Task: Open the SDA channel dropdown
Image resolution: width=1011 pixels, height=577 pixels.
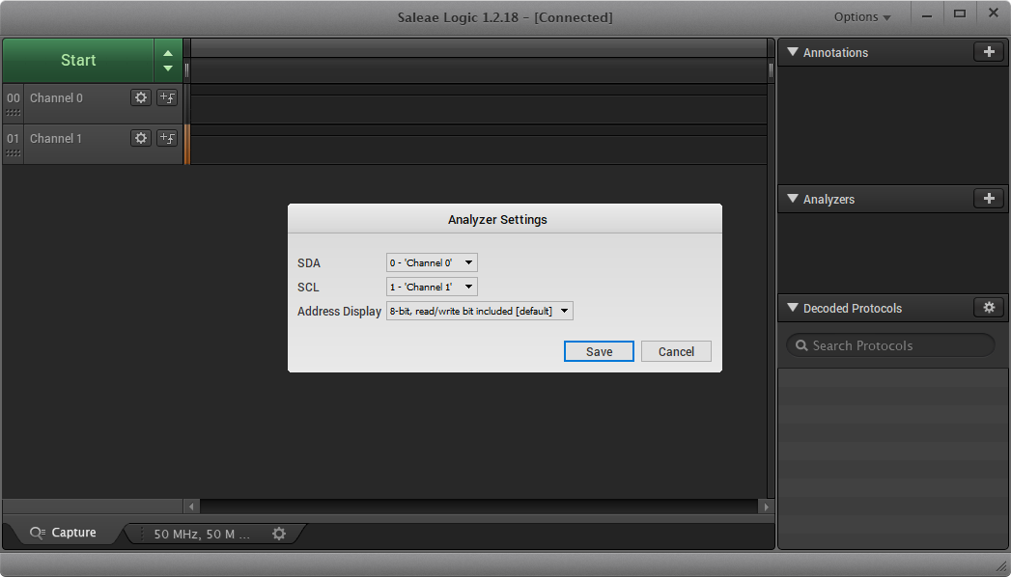Action: click(432, 262)
